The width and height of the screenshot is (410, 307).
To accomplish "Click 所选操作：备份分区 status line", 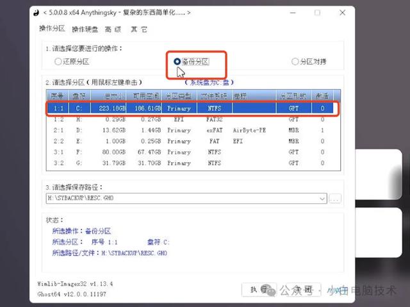I will (x=81, y=231).
